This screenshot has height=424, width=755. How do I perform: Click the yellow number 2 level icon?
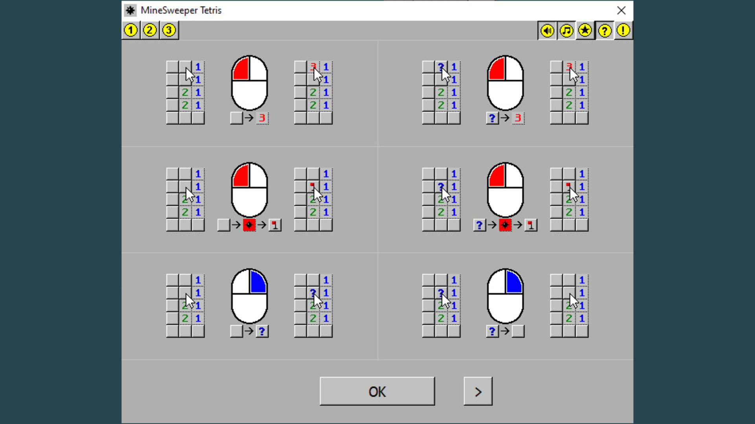click(150, 30)
